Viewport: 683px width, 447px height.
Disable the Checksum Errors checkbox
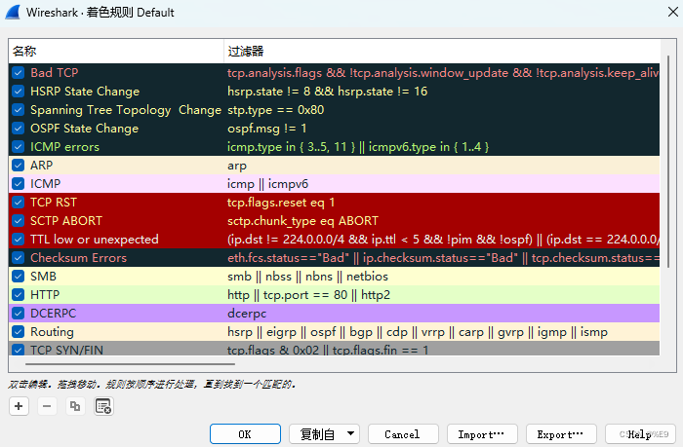(x=18, y=257)
